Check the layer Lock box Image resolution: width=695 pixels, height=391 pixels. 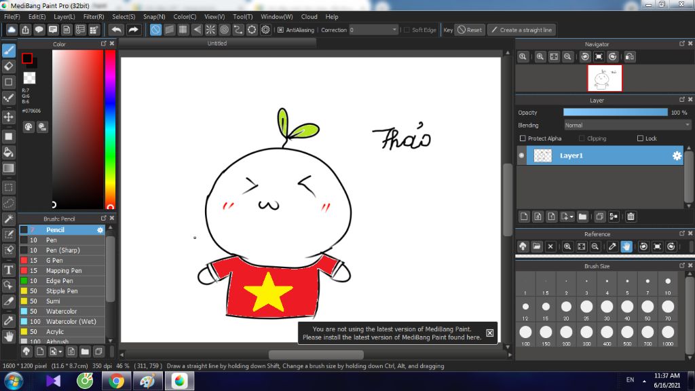point(640,138)
